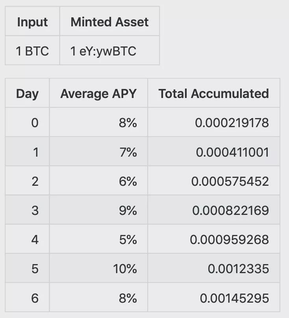Viewport: 289px width, 318px height.
Task: Click the Total Accumulated column header
Action: tap(214, 93)
